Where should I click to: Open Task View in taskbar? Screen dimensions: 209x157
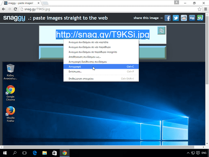pos(24,153)
